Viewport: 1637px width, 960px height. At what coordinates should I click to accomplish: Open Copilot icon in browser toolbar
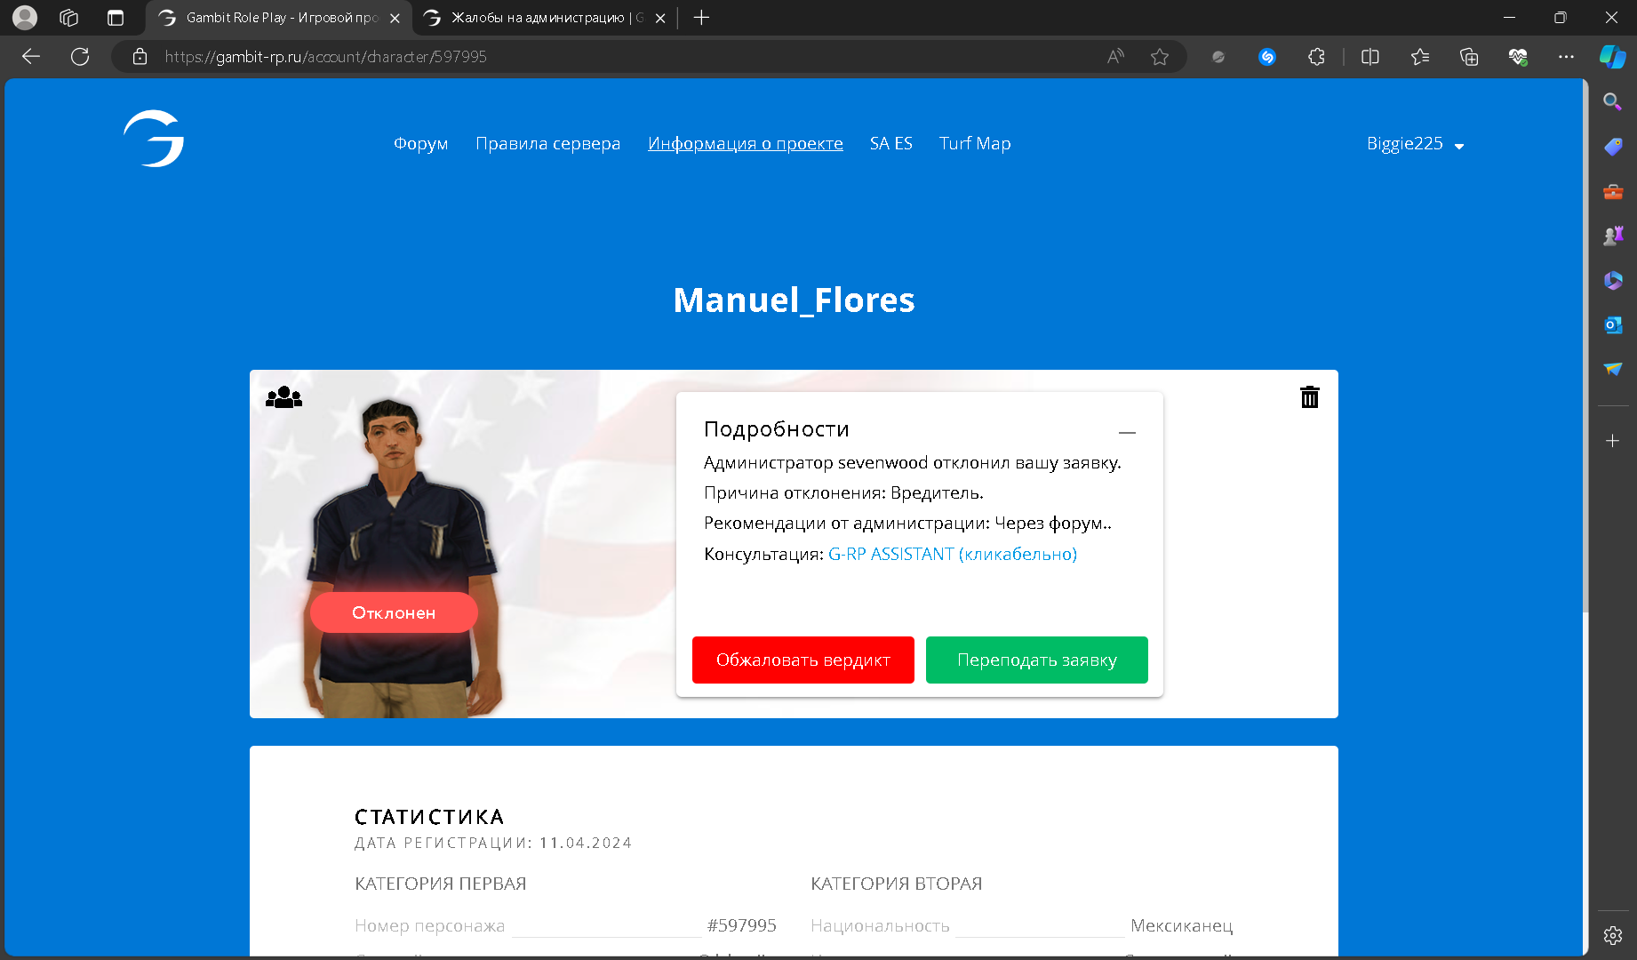pyautogui.click(x=1612, y=57)
